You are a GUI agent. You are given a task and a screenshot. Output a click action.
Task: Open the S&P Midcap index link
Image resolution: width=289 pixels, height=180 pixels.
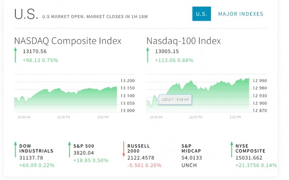point(192,149)
